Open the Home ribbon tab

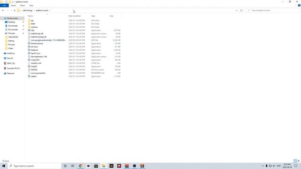(13, 6)
